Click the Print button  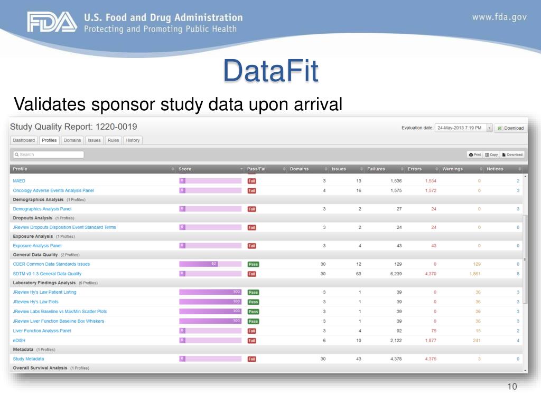point(475,155)
